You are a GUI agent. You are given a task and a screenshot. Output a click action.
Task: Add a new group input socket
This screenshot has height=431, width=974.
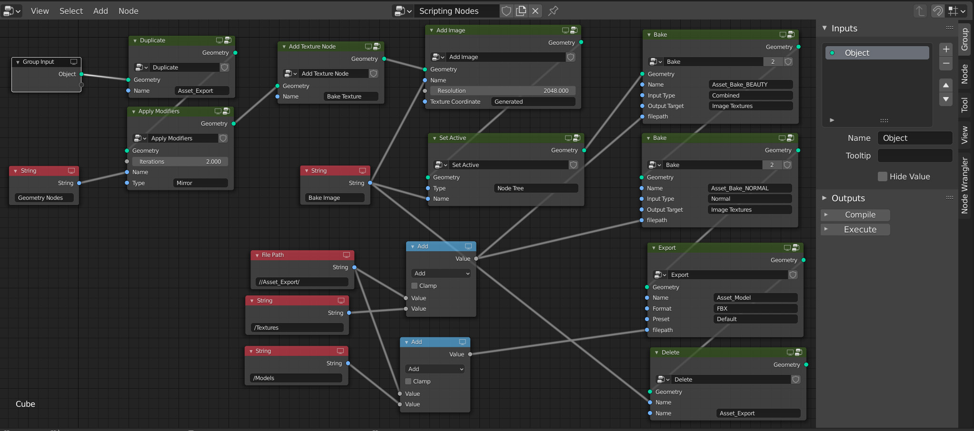coord(946,49)
